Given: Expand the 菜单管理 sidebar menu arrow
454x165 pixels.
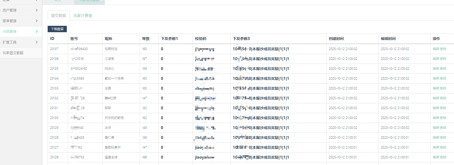Looking at the screenshot, I should pyautogui.click(x=36, y=21).
